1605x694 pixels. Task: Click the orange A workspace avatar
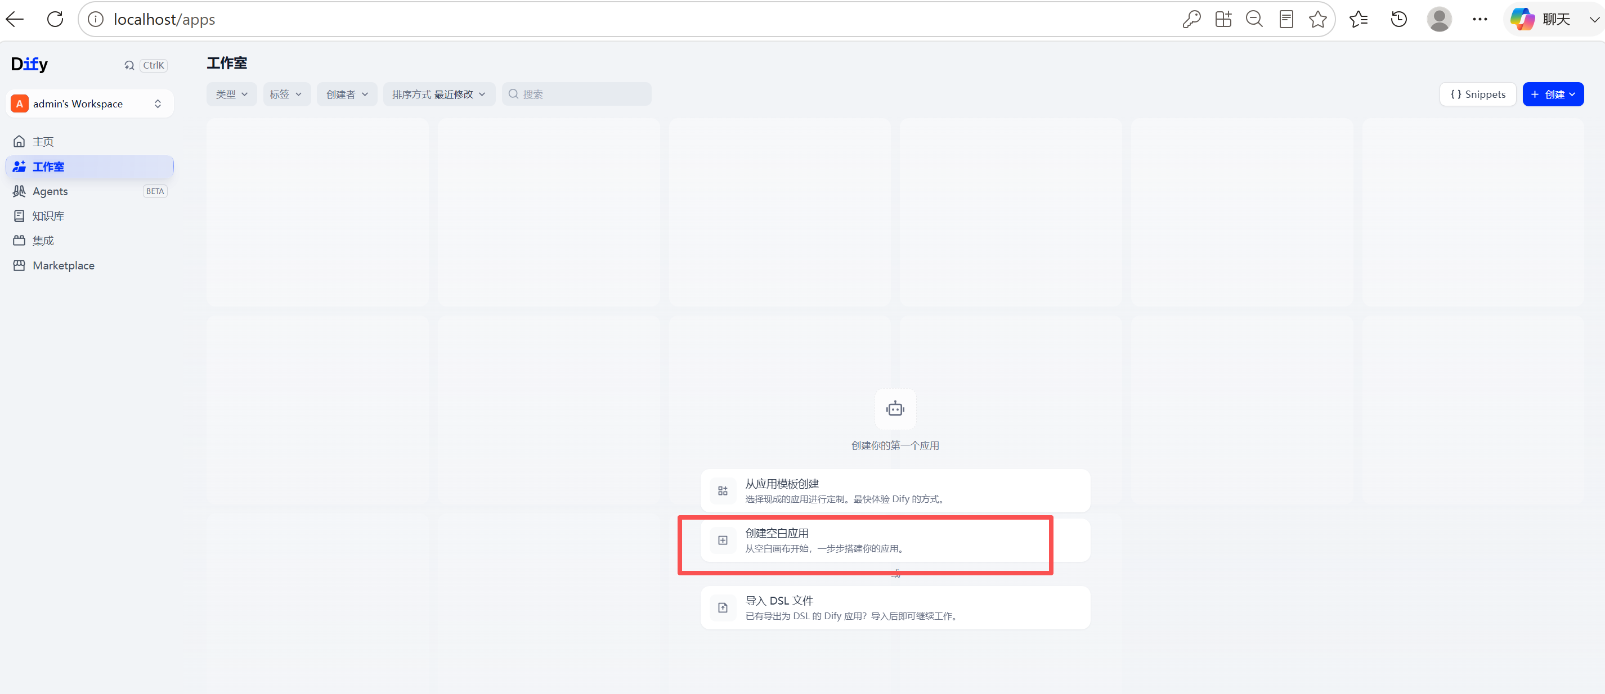[20, 104]
